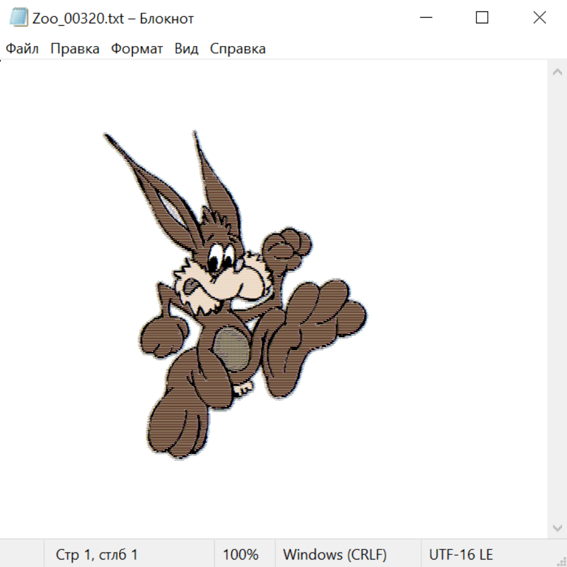Close the Zoo_00320.txt window
Image resolution: width=567 pixels, height=567 pixels.
pyautogui.click(x=539, y=18)
